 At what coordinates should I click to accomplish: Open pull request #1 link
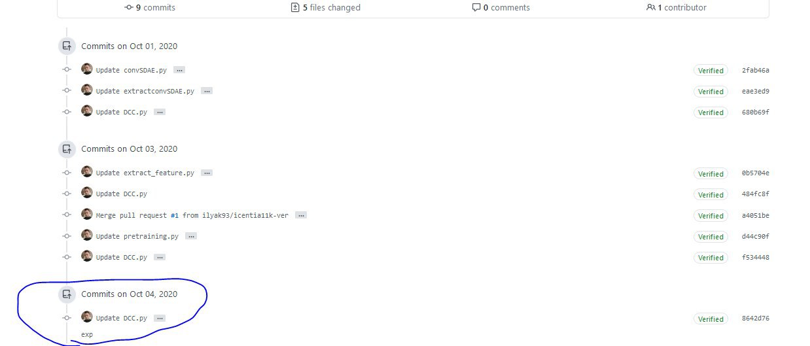point(175,215)
